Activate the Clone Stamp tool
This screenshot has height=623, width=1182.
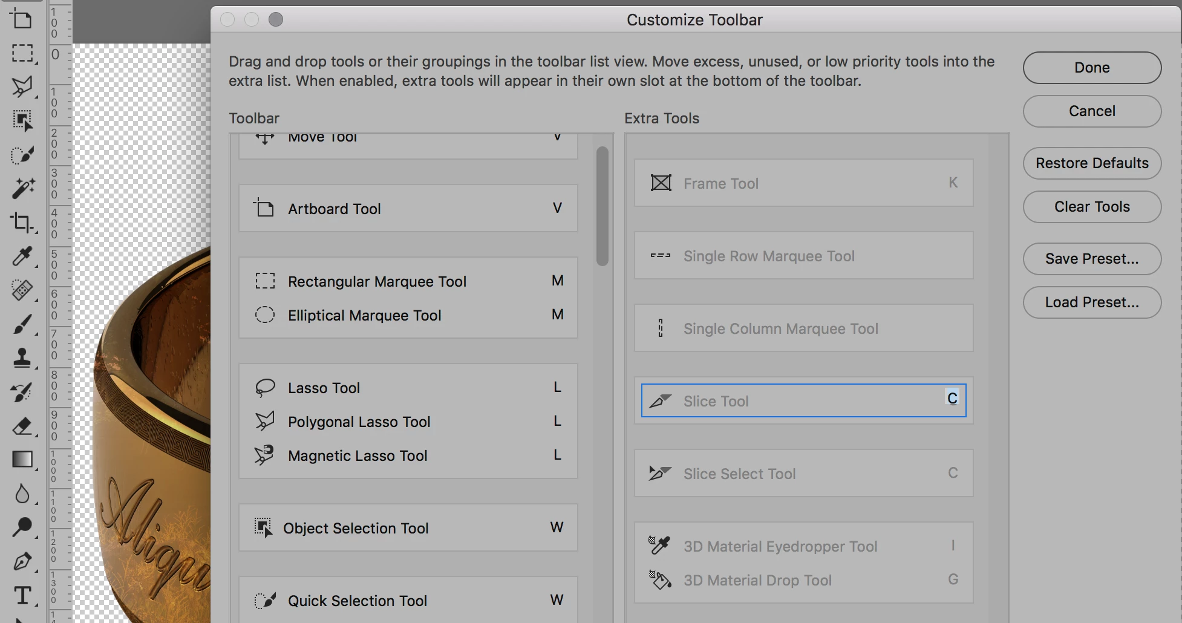[22, 358]
